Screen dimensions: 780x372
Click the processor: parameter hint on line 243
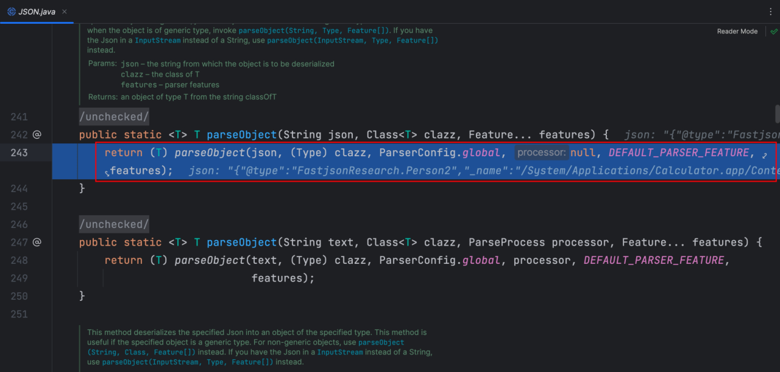click(541, 152)
